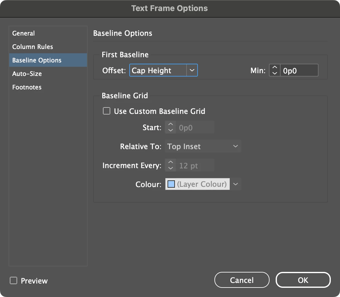
Task: Enable Use Custom Baseline Grid
Action: tap(107, 111)
